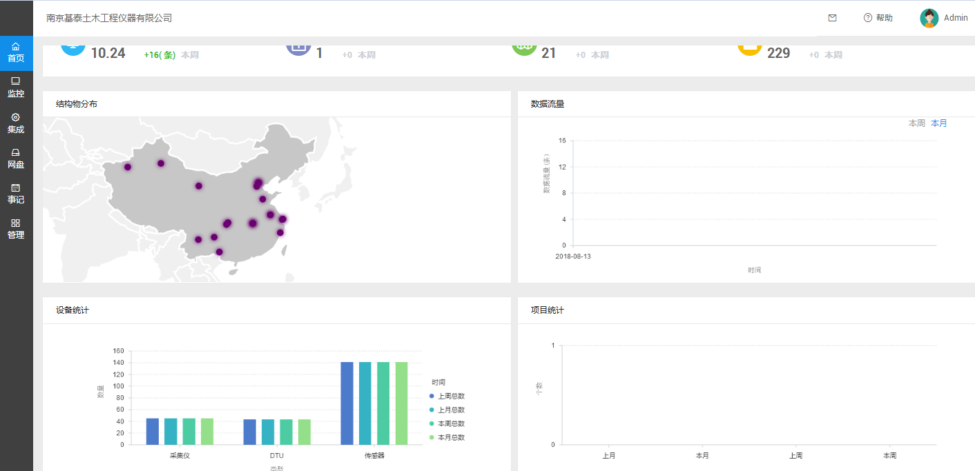
Task: Click the 传感器 tallest blue bar
Action: click(x=347, y=403)
